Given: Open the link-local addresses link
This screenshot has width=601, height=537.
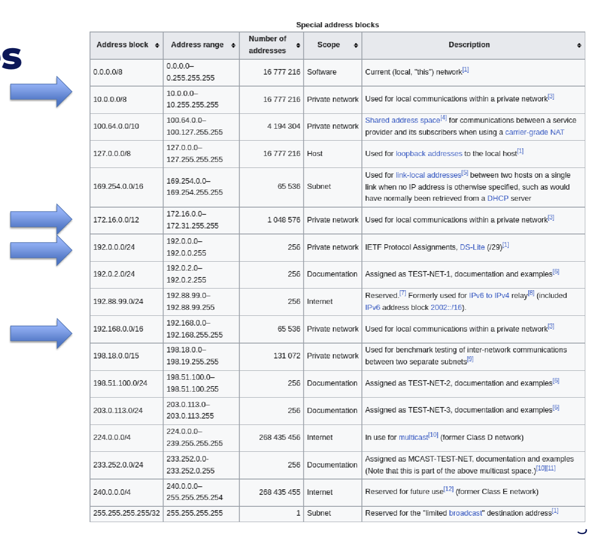Looking at the screenshot, I should click(428, 175).
